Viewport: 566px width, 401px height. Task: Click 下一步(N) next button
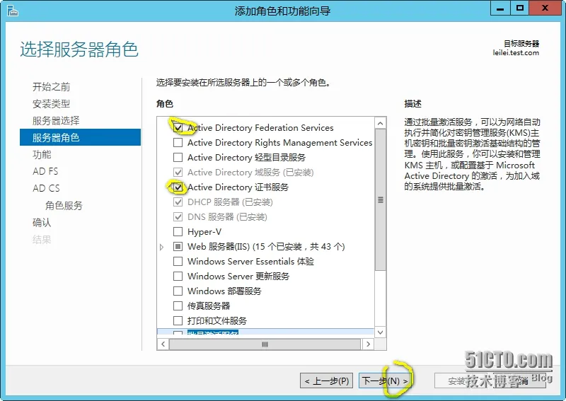pos(385,380)
